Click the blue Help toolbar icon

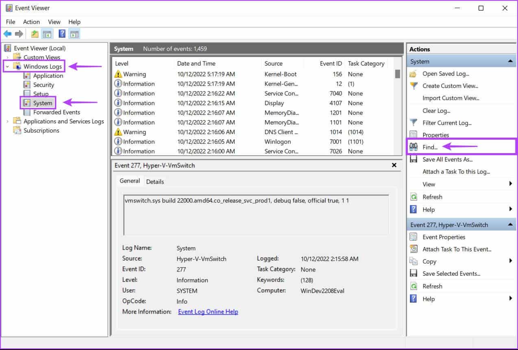click(x=62, y=34)
